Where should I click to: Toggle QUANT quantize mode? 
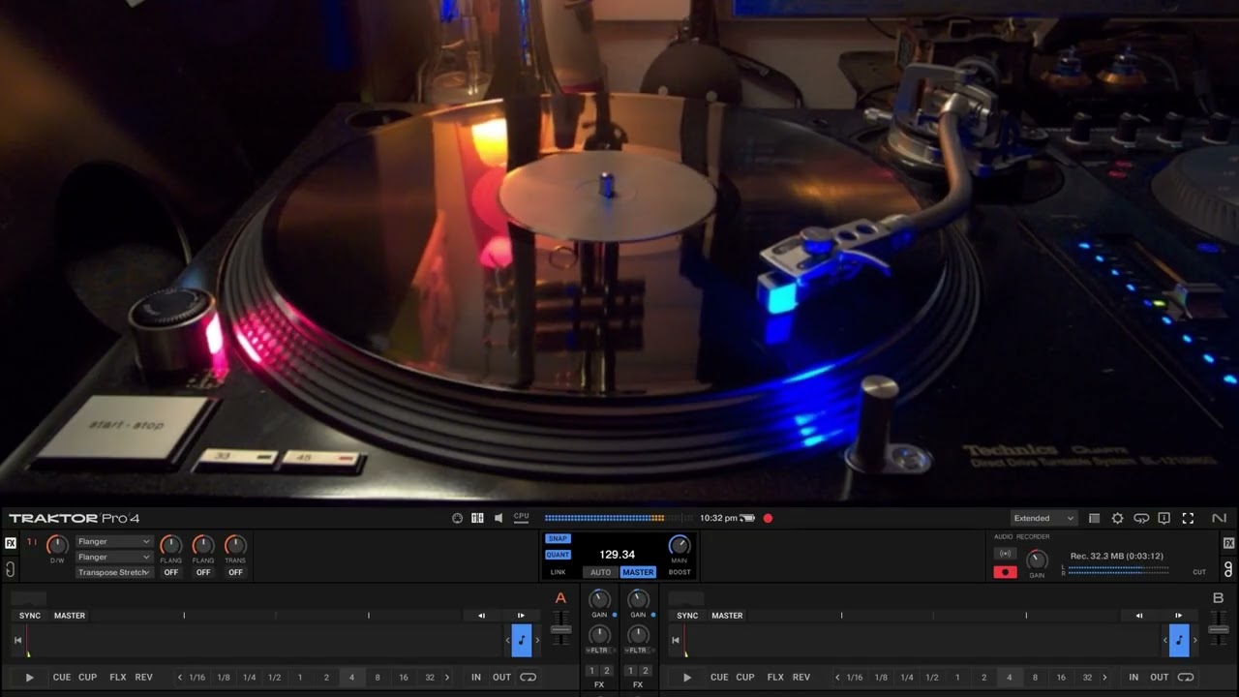(558, 555)
